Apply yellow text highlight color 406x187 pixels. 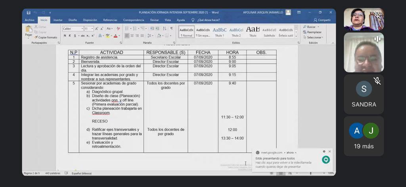point(107,36)
